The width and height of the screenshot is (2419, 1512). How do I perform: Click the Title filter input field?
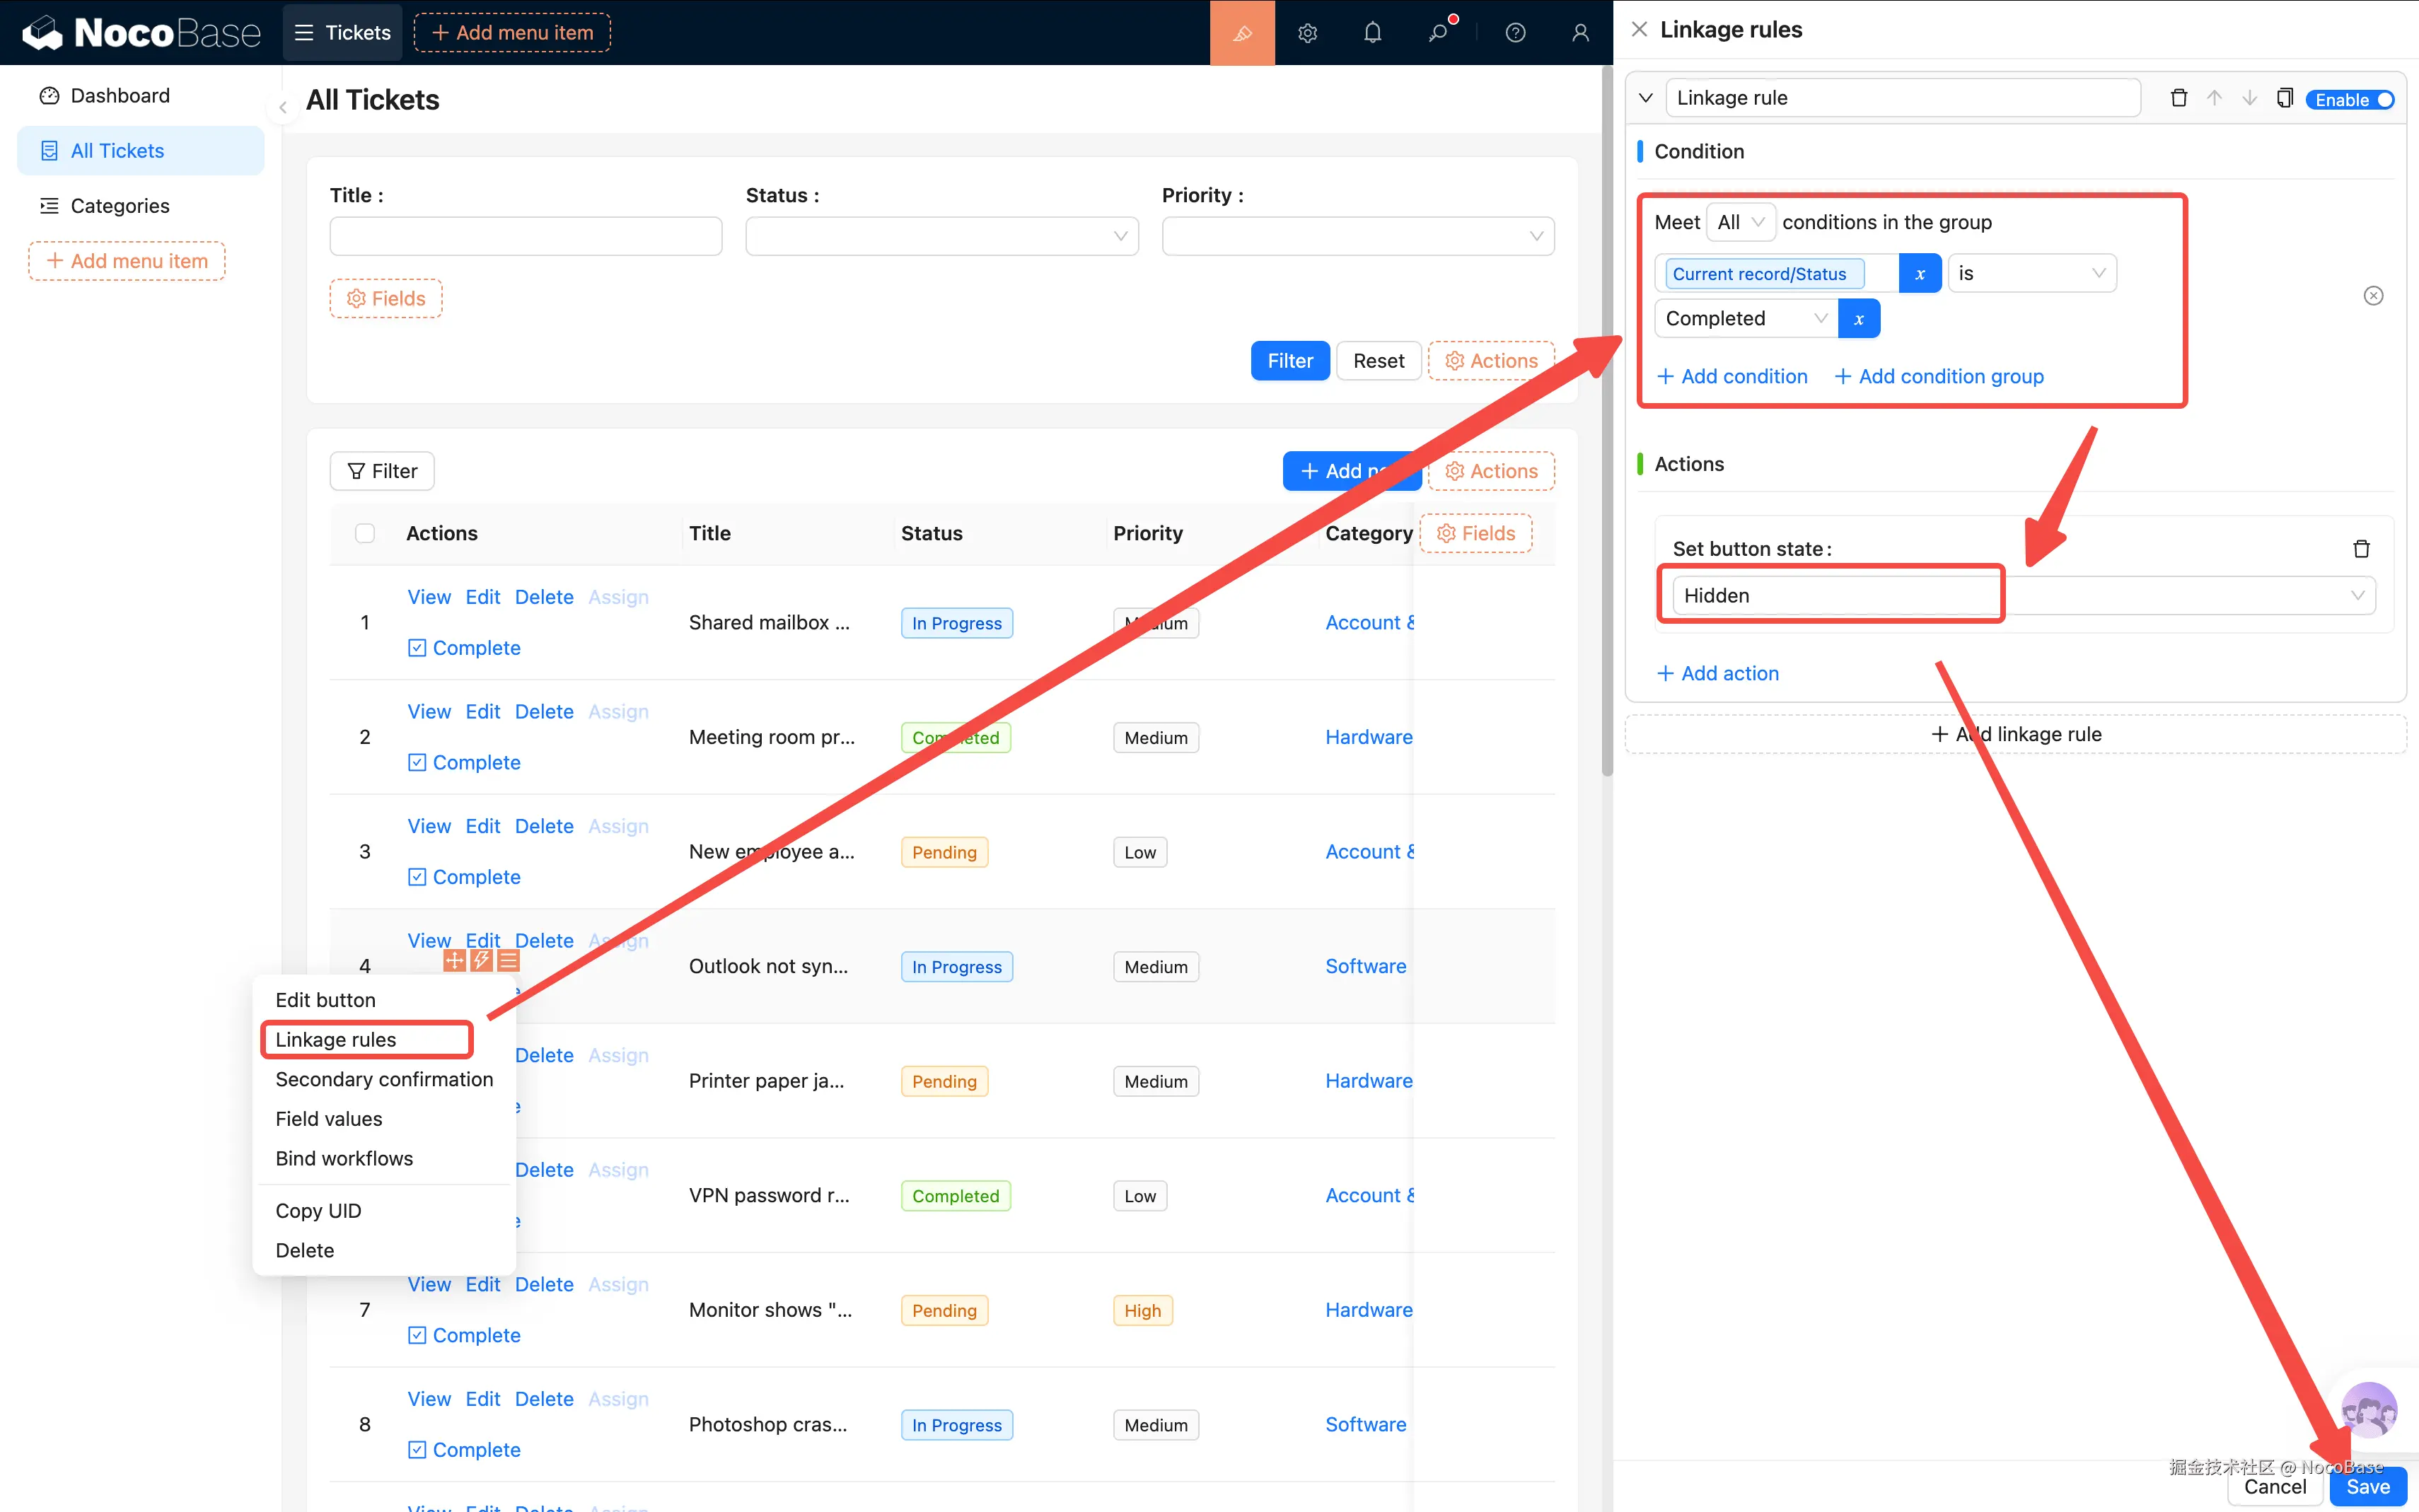tap(526, 237)
